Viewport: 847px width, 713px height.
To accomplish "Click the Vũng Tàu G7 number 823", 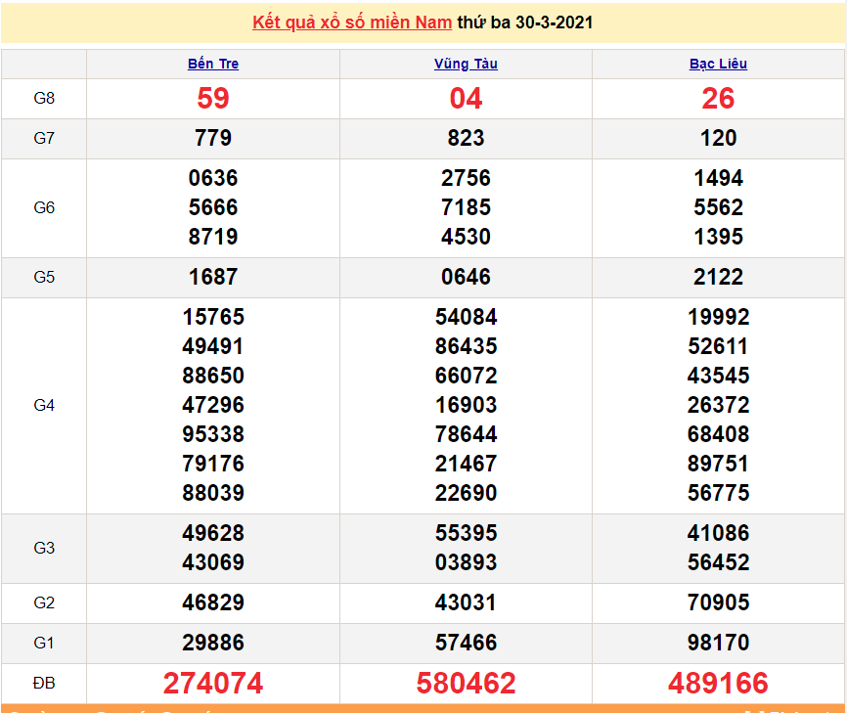I will (x=466, y=138).
